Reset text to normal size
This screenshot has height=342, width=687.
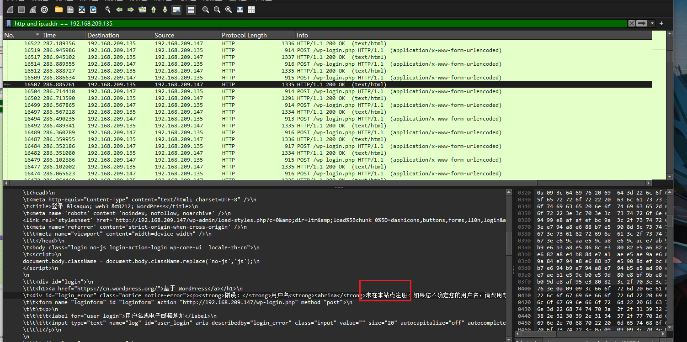[x=229, y=10]
